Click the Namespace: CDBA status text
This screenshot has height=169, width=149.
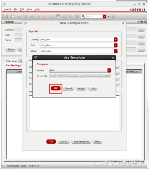pos(17,166)
